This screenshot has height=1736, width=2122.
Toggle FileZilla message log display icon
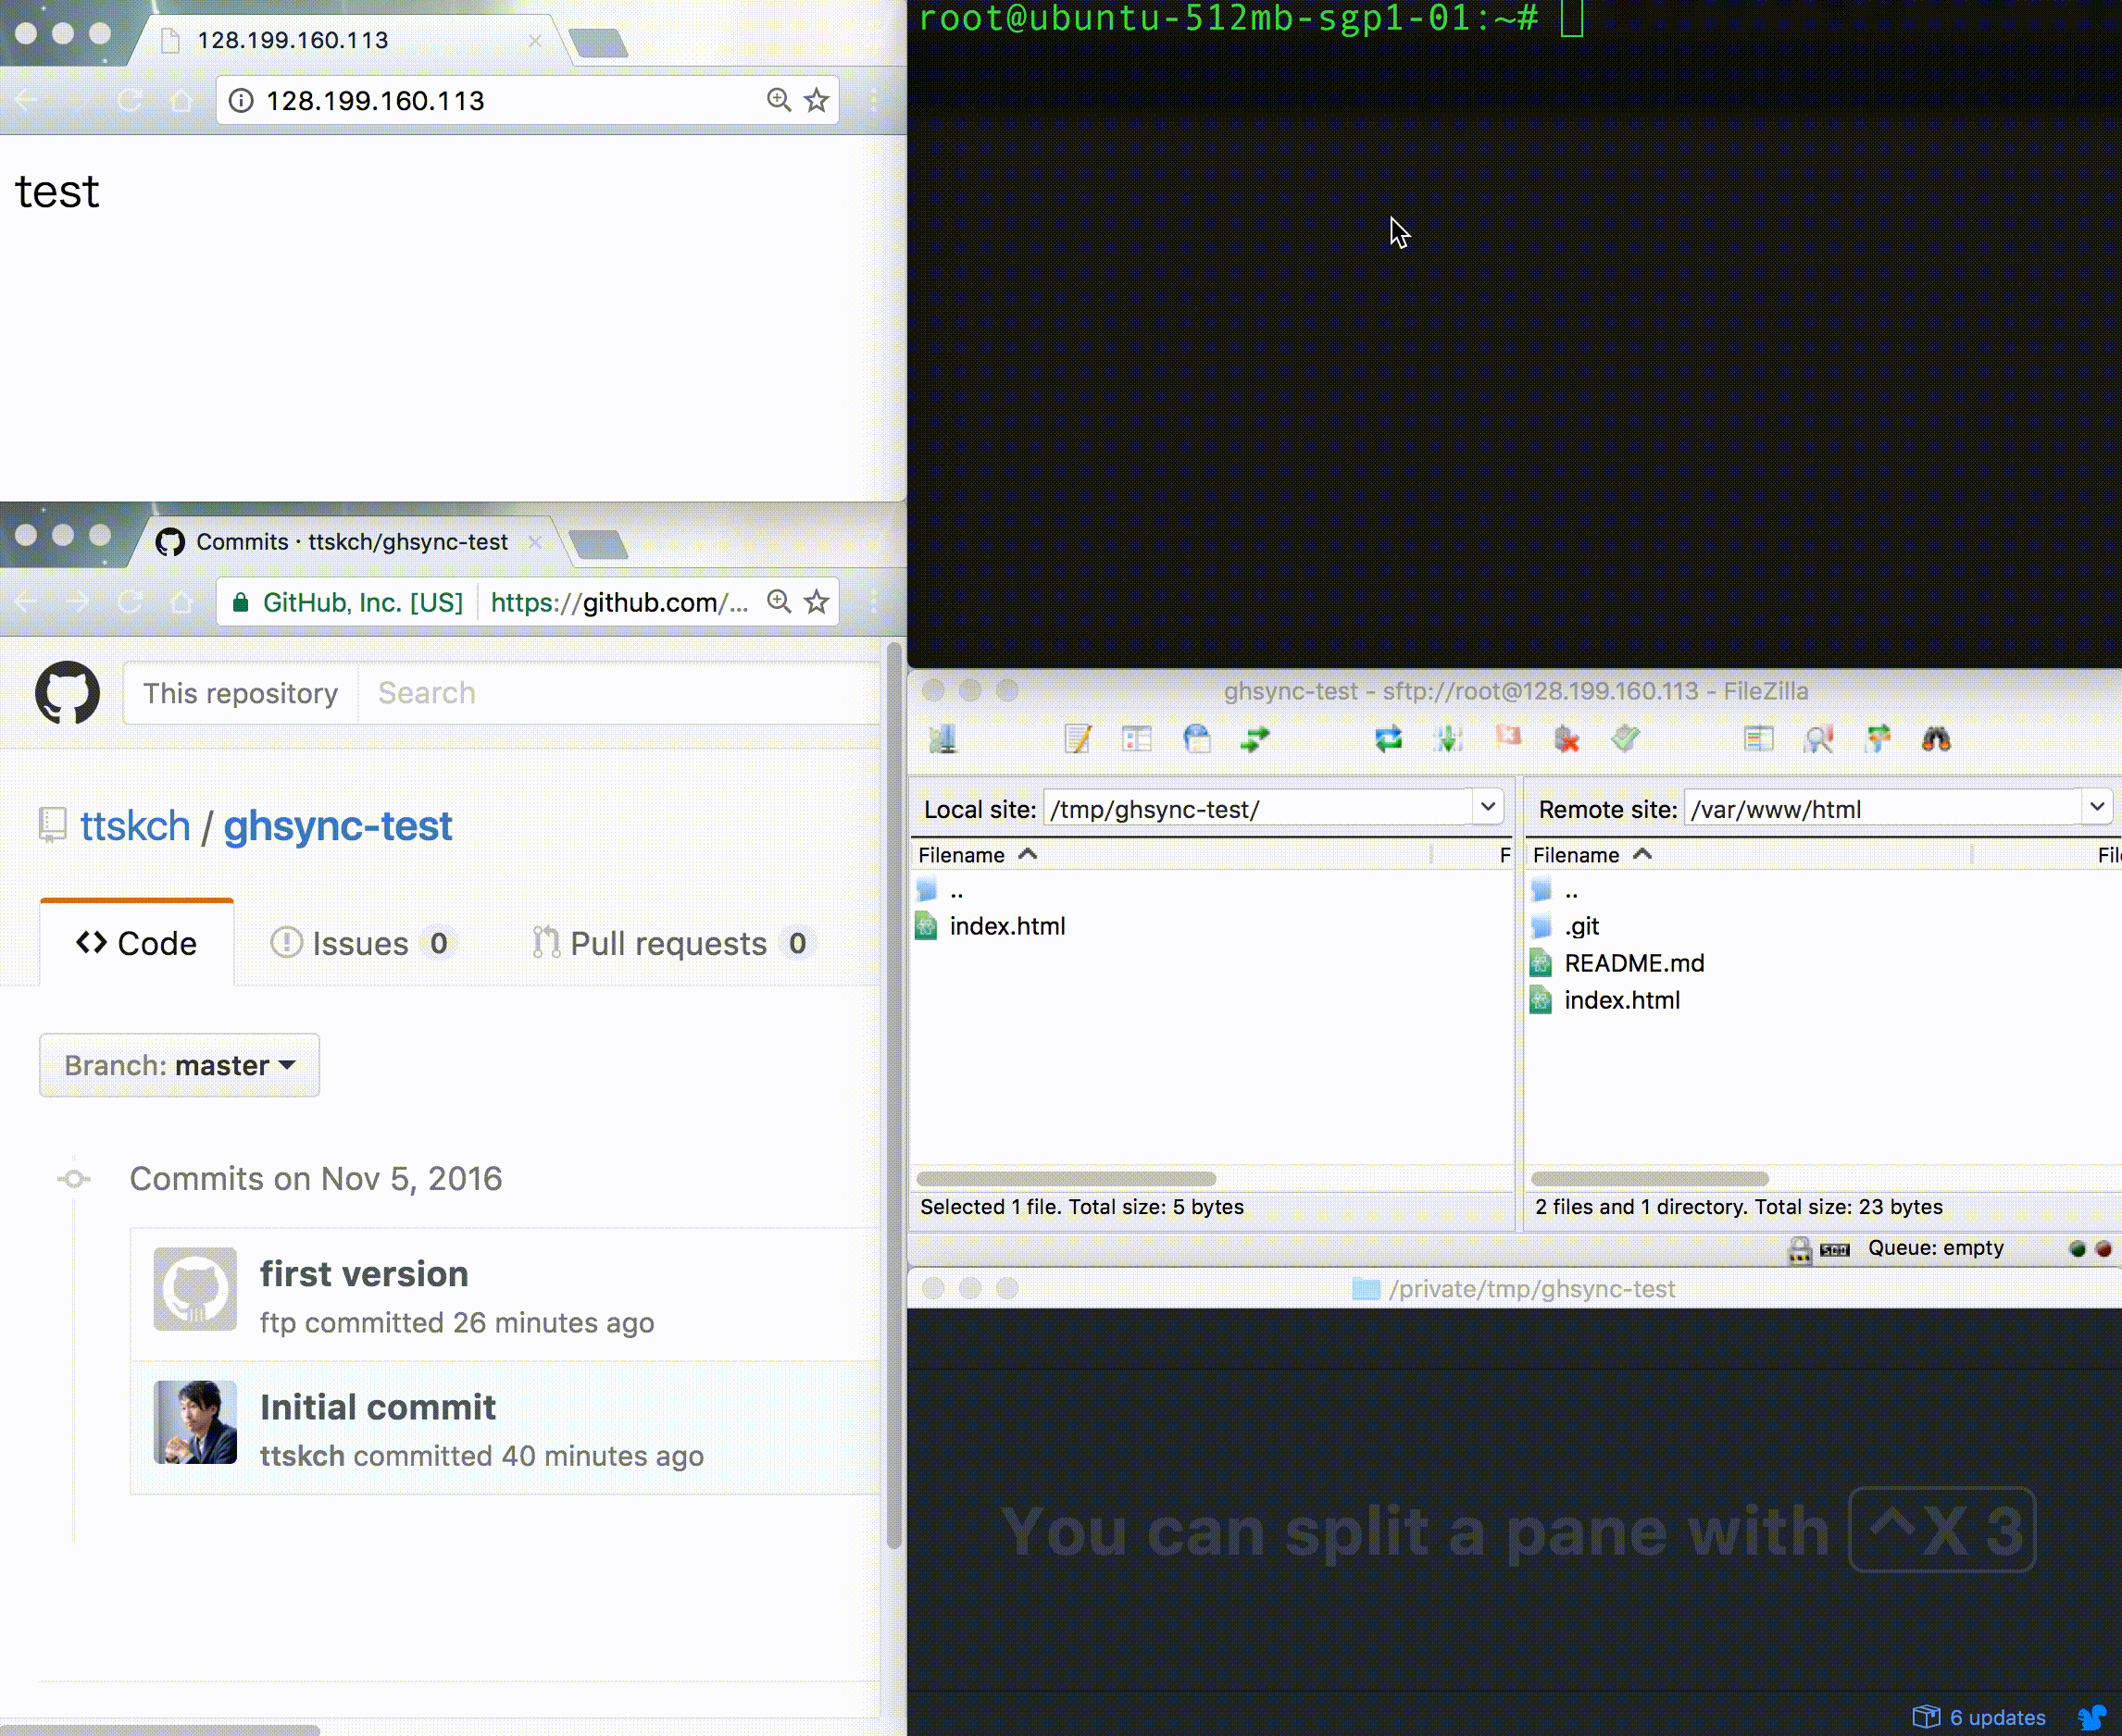click(1078, 739)
